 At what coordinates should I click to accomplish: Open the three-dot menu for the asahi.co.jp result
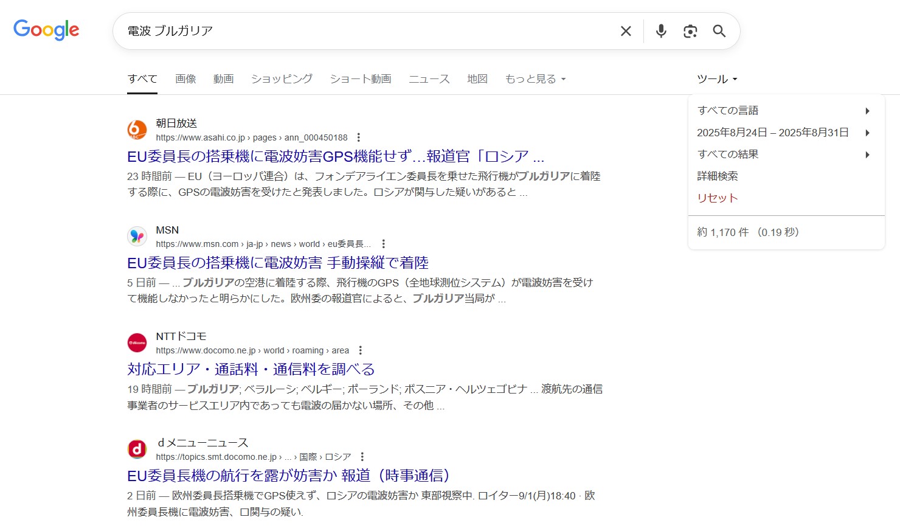359,137
